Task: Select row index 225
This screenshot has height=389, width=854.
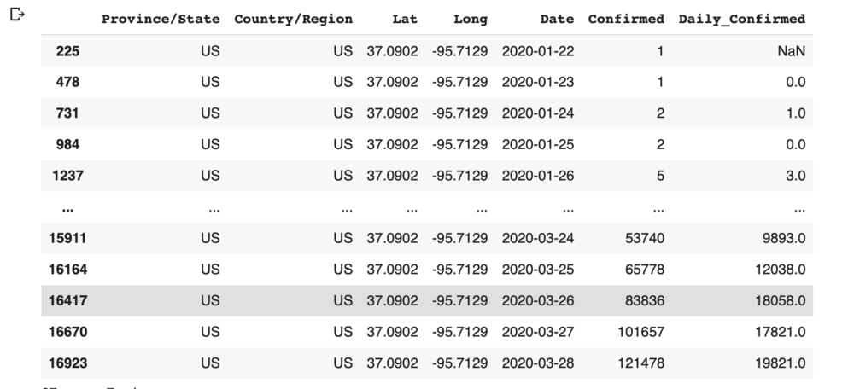Action: [x=67, y=51]
